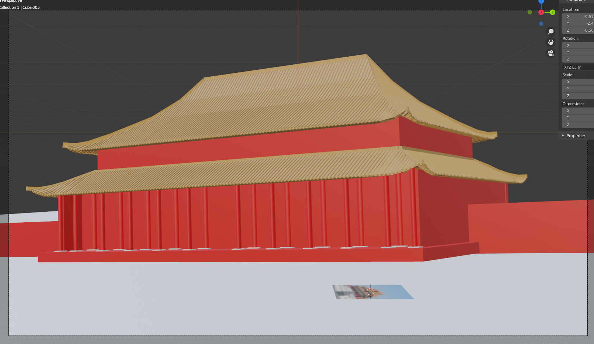The width and height of the screenshot is (594, 344).
Task: Click the Location Z value field
Action: [578, 30]
